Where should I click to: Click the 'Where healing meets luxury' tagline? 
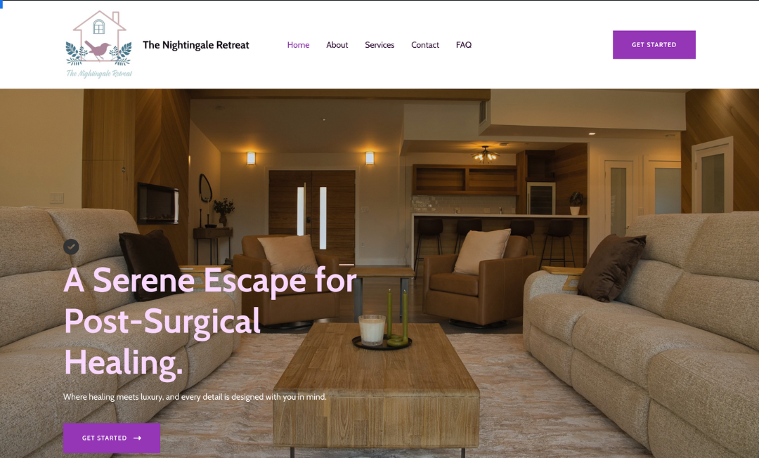[195, 397]
